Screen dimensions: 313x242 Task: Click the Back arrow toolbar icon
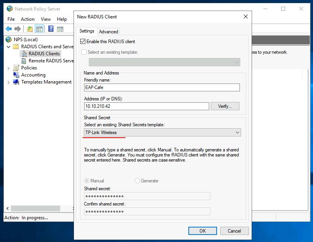pos(9,29)
